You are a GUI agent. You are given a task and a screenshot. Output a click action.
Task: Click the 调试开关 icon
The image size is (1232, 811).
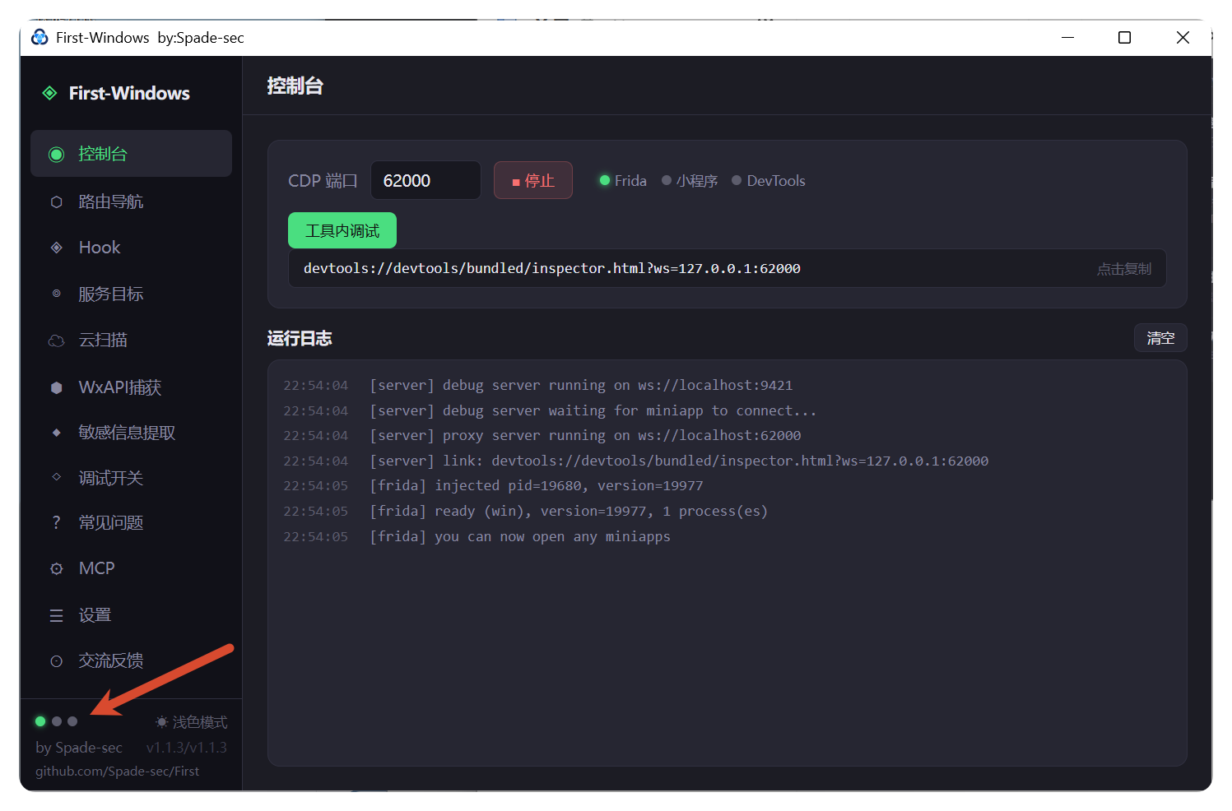(x=56, y=477)
